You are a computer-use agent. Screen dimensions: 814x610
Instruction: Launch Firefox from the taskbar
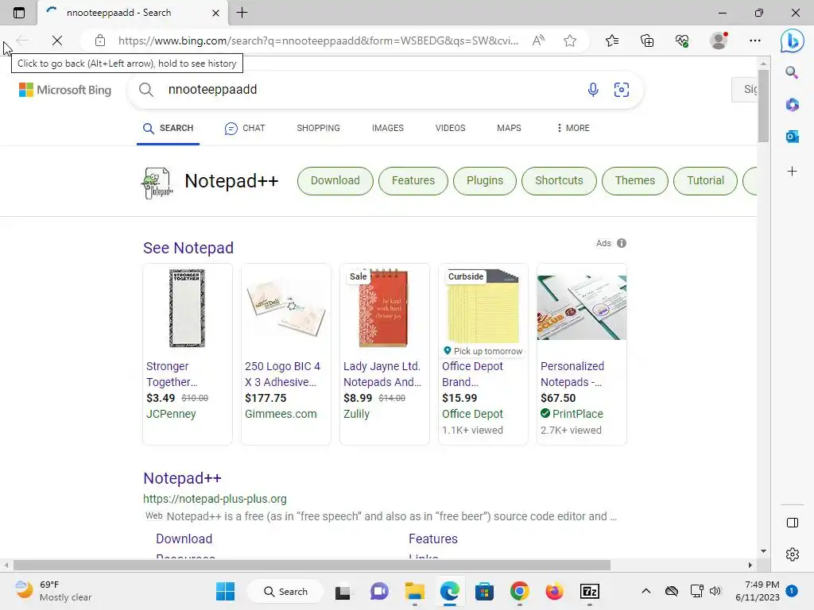554,591
